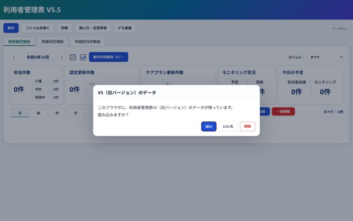Image resolution: width=353 pixels, height=221 pixels.
Task: Click the 利用者管理表 V5.5 title
Action: click(32, 10)
